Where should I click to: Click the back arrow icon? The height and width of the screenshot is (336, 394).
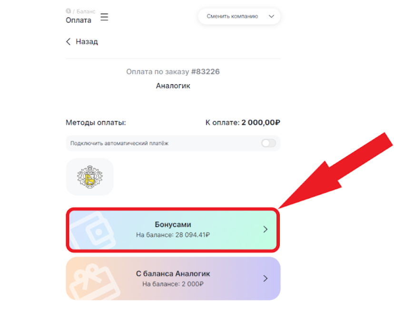coord(69,42)
